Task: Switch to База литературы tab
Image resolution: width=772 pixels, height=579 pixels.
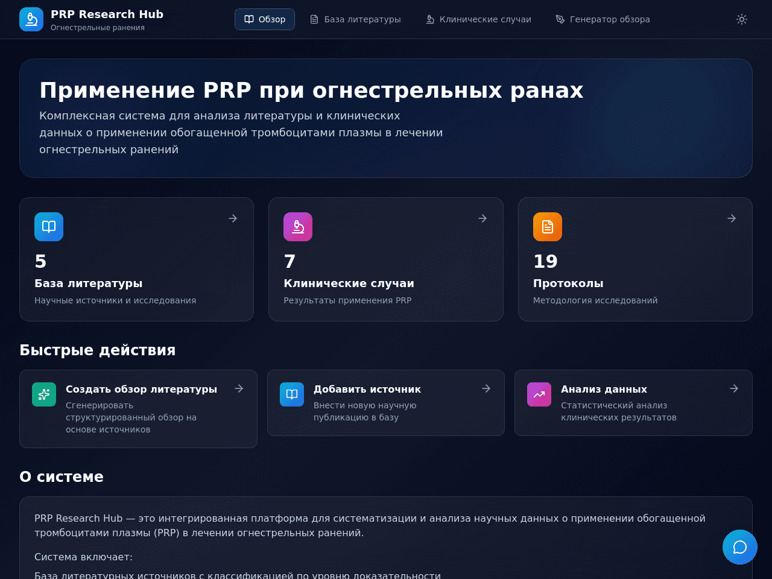Action: 355,19
